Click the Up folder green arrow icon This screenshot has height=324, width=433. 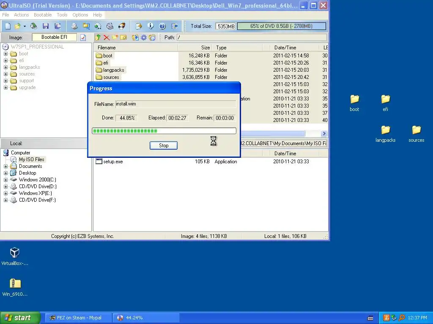point(98,38)
